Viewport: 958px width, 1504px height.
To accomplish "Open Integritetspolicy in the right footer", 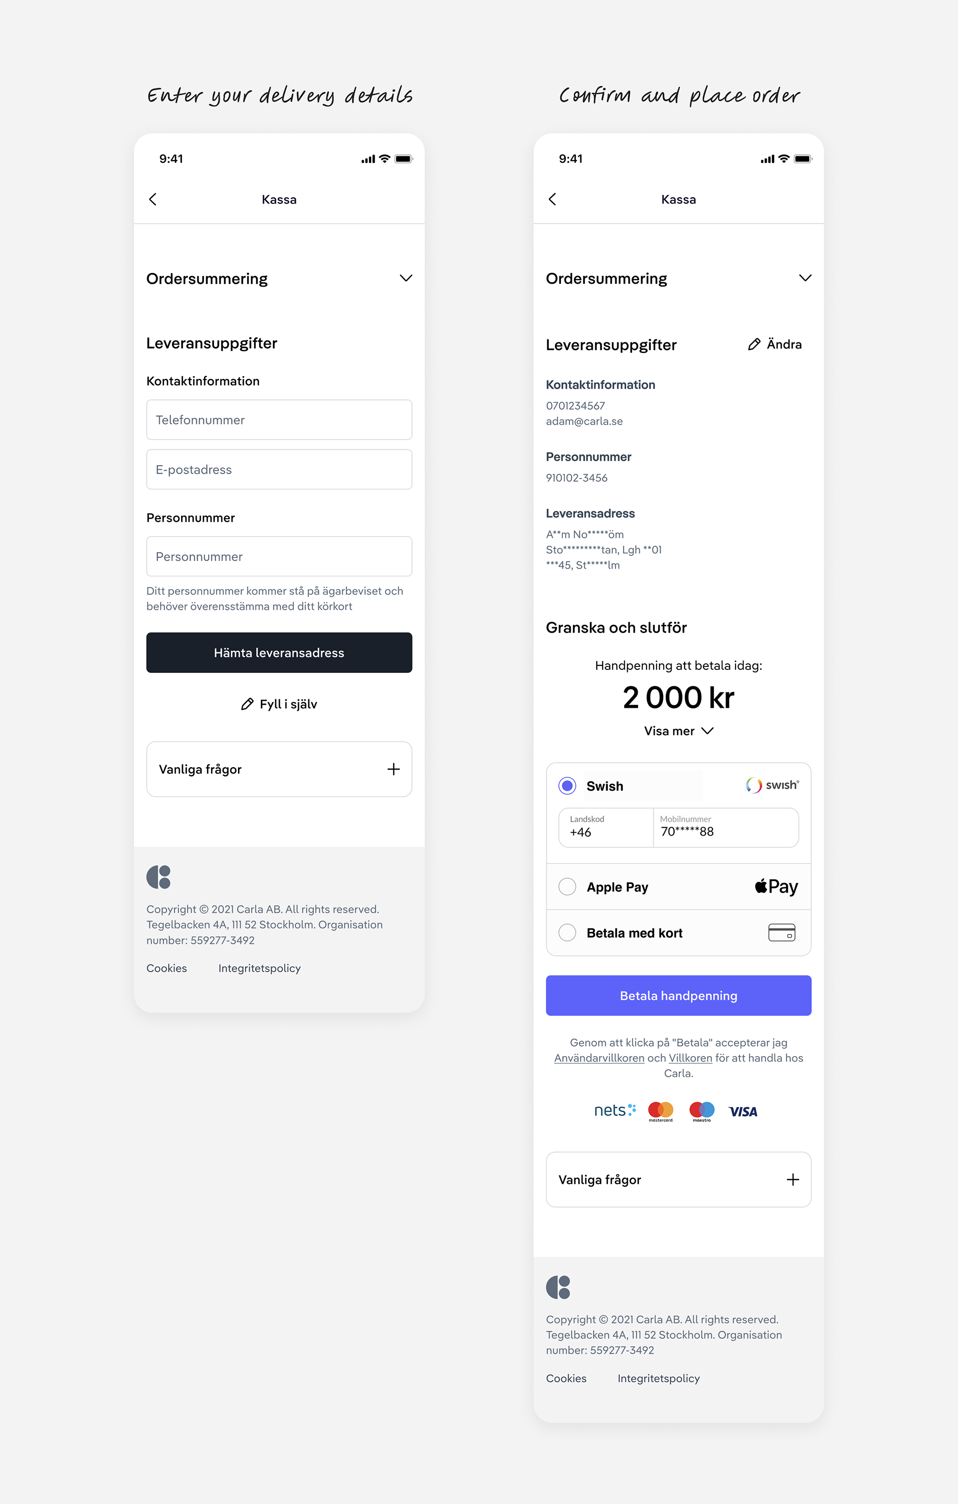I will click(x=658, y=1378).
